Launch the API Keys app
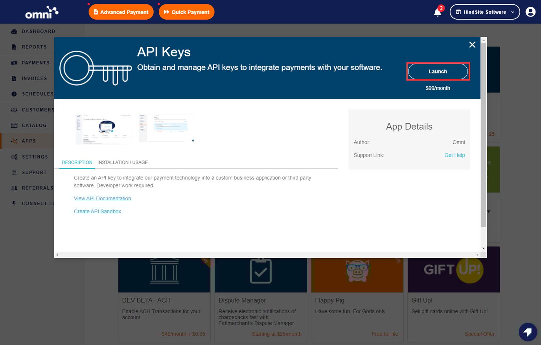 (438, 71)
